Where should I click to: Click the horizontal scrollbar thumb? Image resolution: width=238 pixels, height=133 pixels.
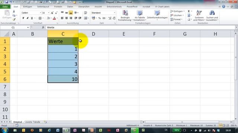tap(182, 122)
